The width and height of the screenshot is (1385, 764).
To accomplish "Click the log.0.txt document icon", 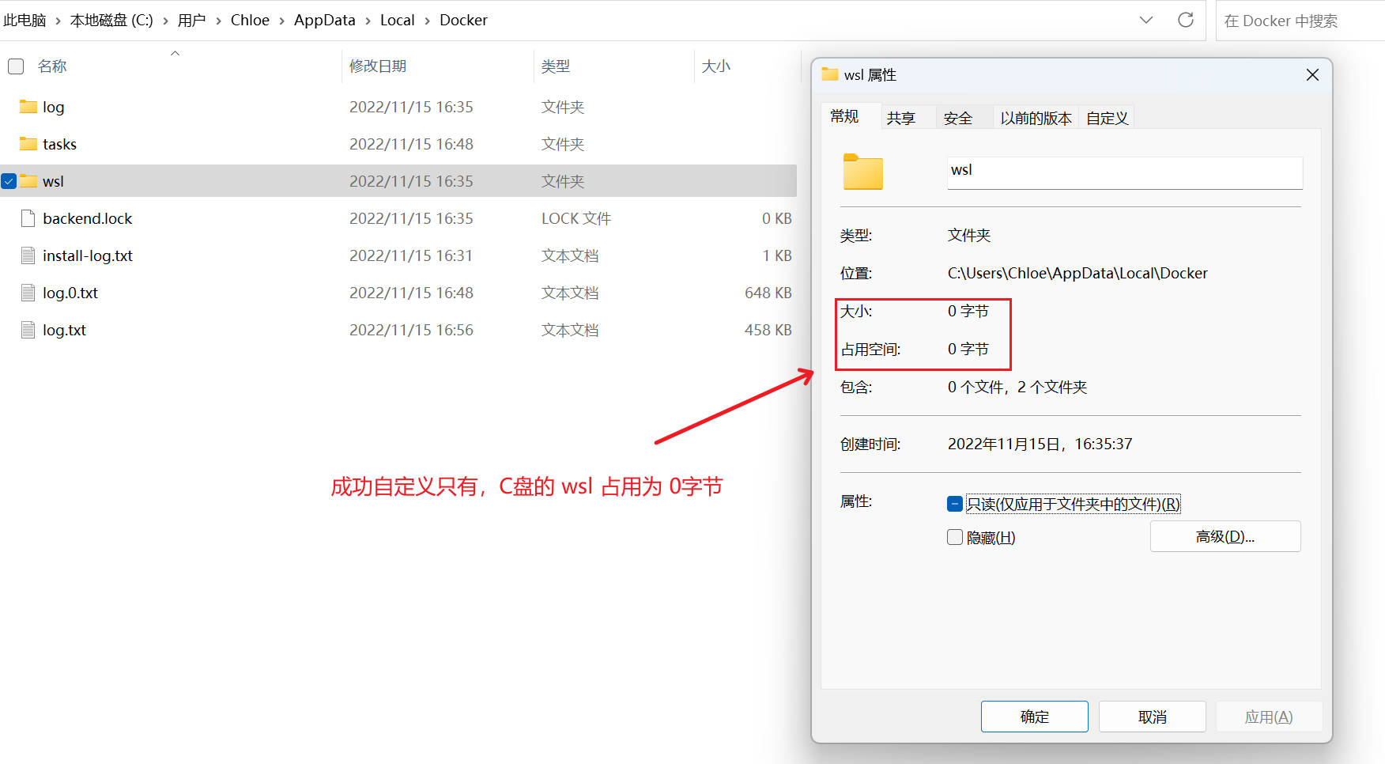I will point(28,293).
